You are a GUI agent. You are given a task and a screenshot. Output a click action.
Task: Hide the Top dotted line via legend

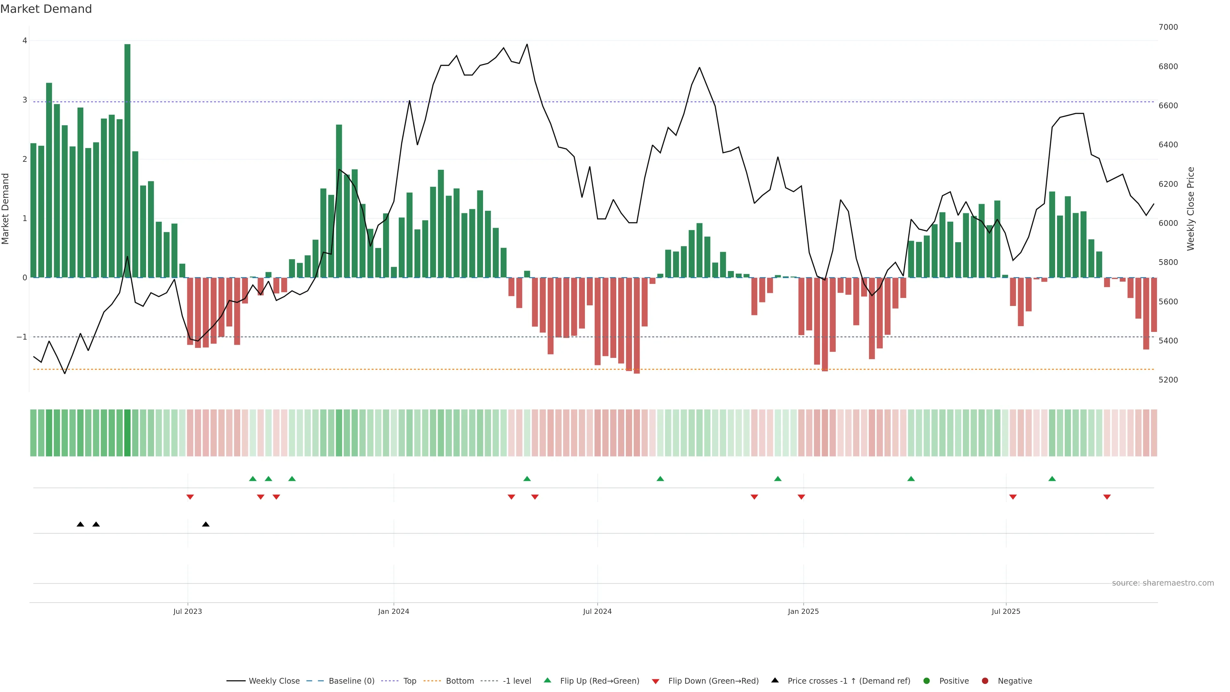(409, 680)
